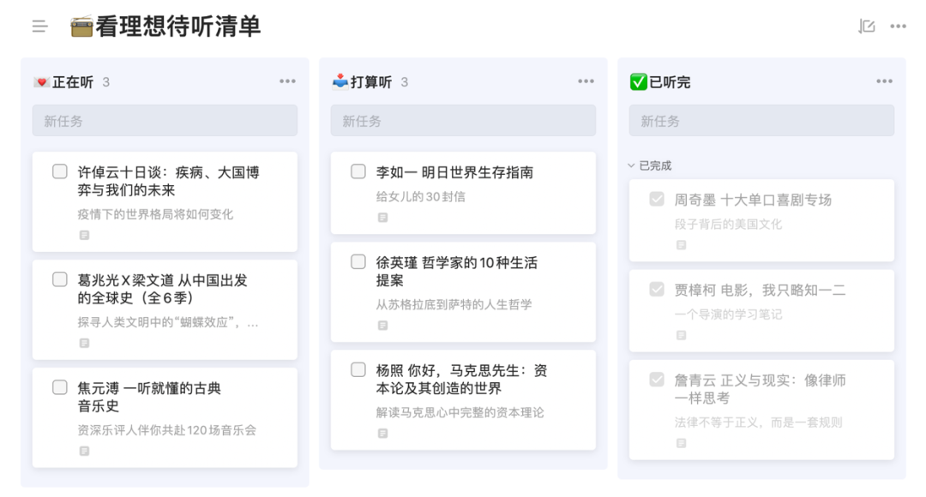Open more options for 已听完 column
The width and height of the screenshot is (926, 497).
click(884, 81)
